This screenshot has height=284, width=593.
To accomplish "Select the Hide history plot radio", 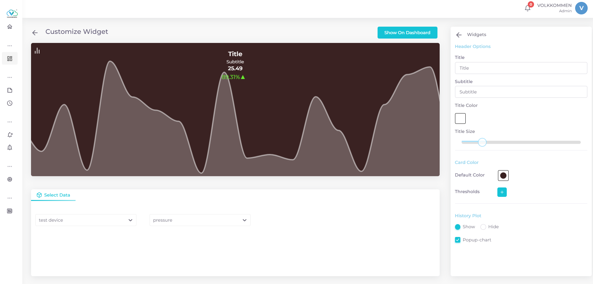I will click(x=483, y=227).
